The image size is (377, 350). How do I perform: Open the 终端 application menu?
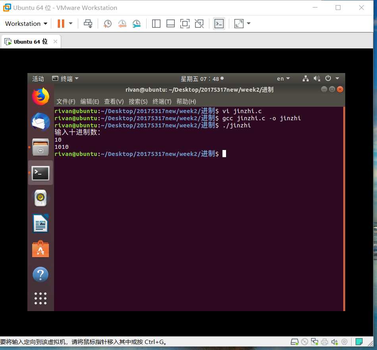point(66,79)
